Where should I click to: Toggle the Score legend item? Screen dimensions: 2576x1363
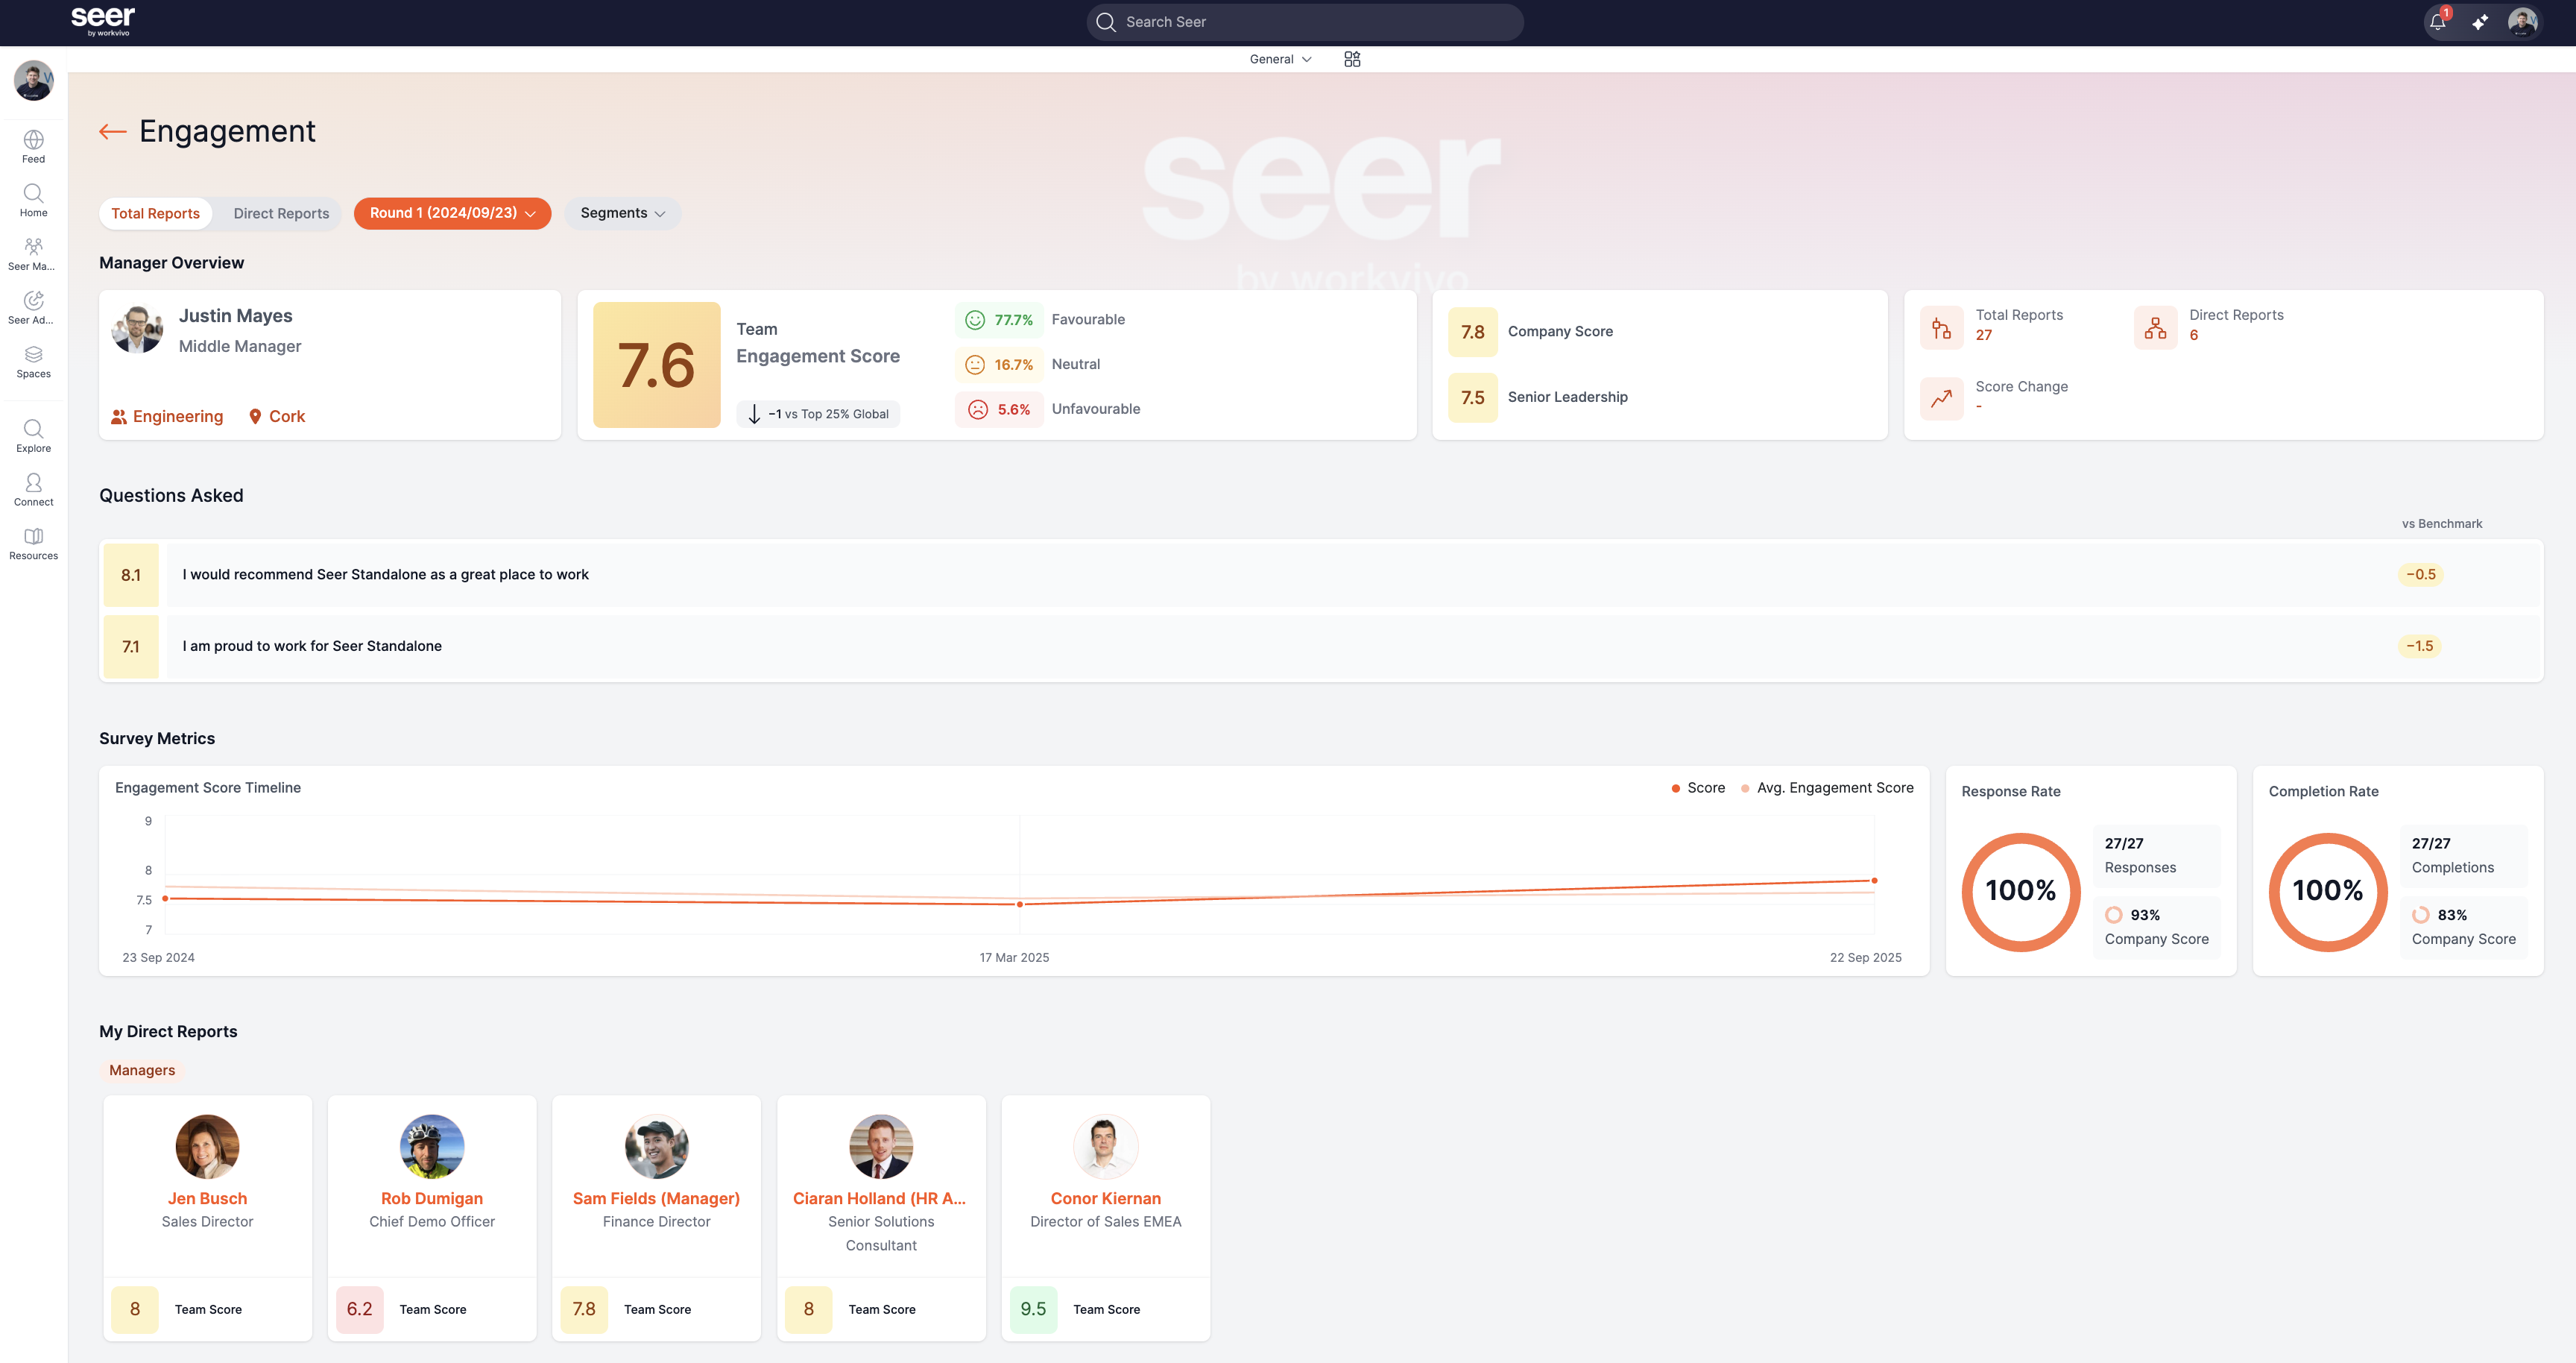[1698, 788]
